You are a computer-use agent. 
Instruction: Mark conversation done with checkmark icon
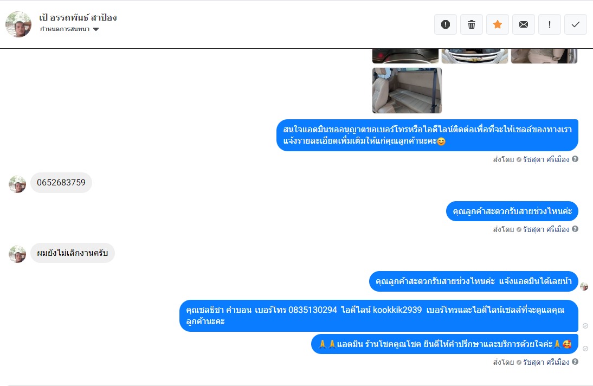pyautogui.click(x=576, y=24)
